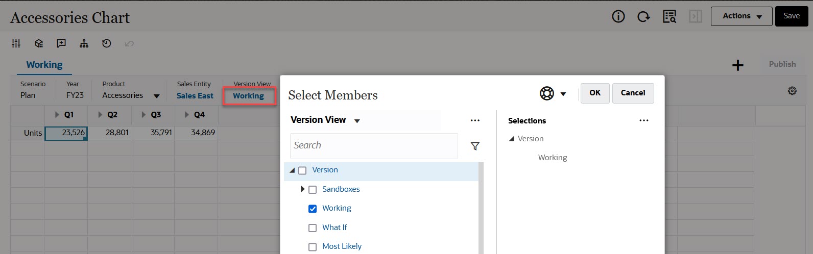The image size is (813, 254).
Task: Click the information icon in header
Action: point(618,16)
